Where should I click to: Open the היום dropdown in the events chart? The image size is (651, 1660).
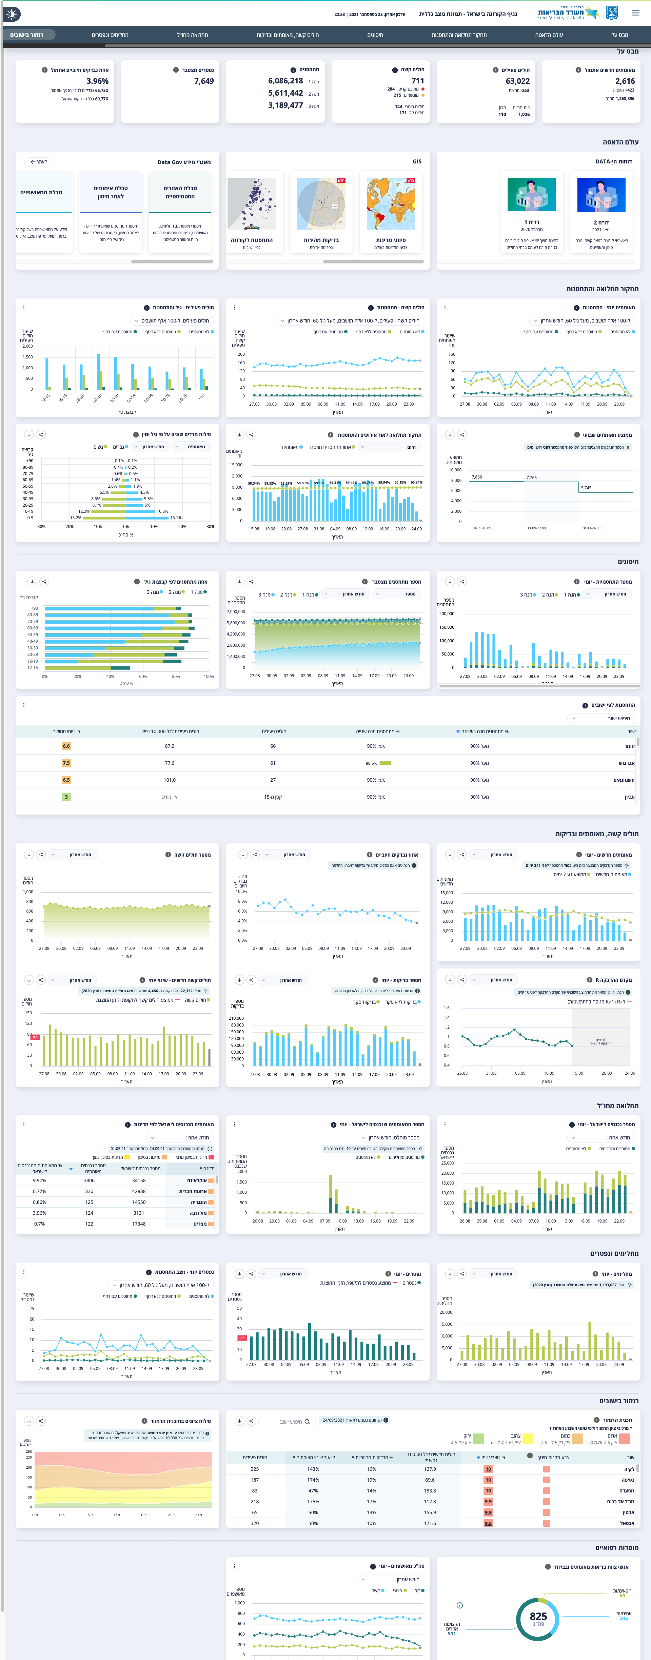click(x=389, y=447)
